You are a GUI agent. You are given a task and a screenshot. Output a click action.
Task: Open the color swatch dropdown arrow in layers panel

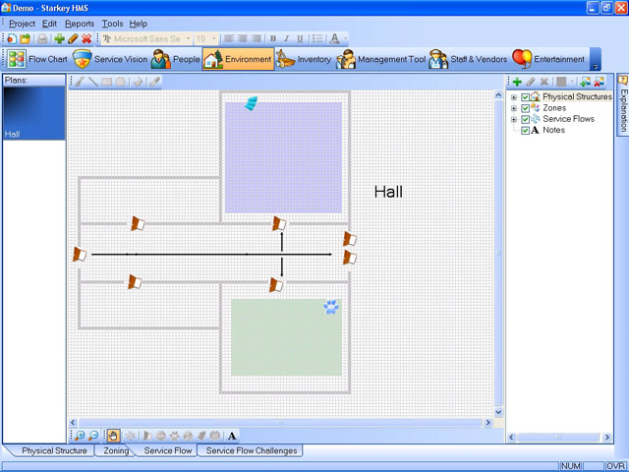pos(572,82)
